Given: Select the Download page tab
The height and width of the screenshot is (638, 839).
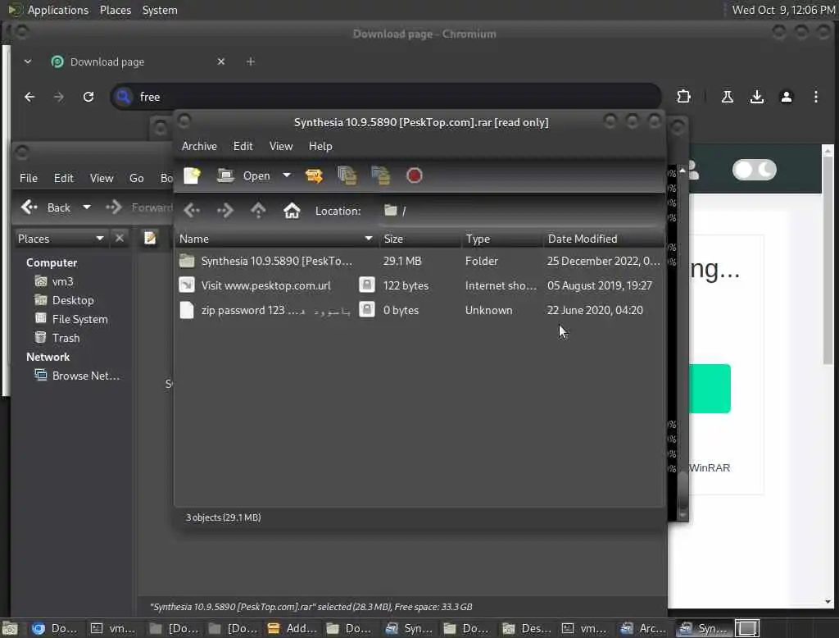Looking at the screenshot, I should point(138,62).
